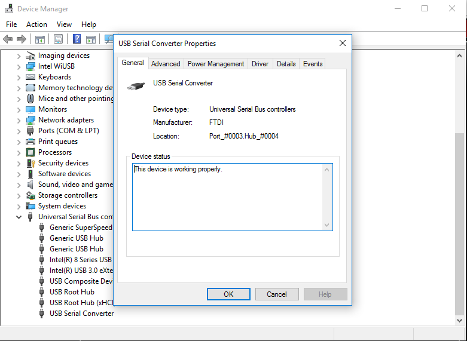The height and width of the screenshot is (341, 467).
Task: Expand the Network adapters node
Action: pyautogui.click(x=19, y=120)
